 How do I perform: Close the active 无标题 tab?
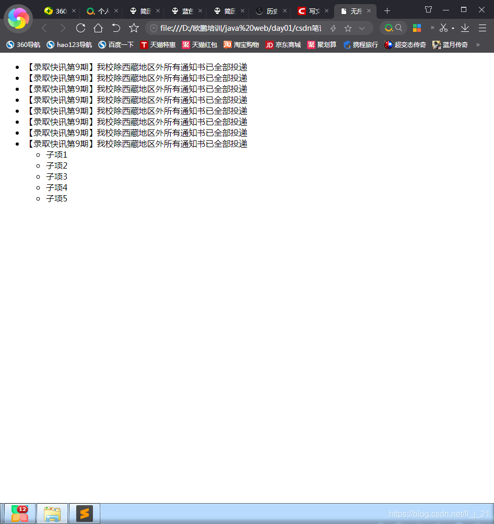[x=369, y=10]
